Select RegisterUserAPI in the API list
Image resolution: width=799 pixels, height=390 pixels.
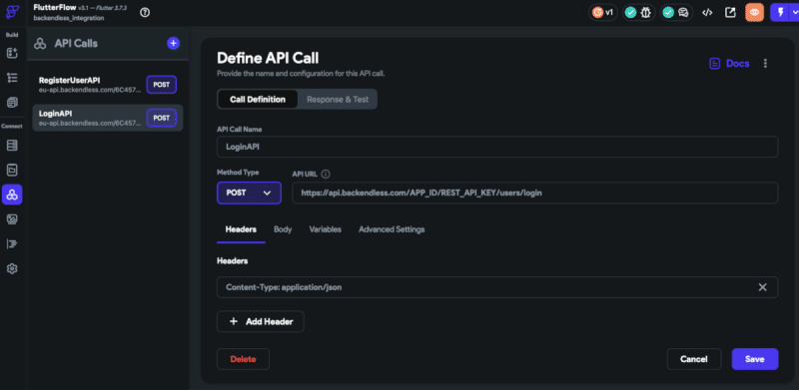coord(108,85)
